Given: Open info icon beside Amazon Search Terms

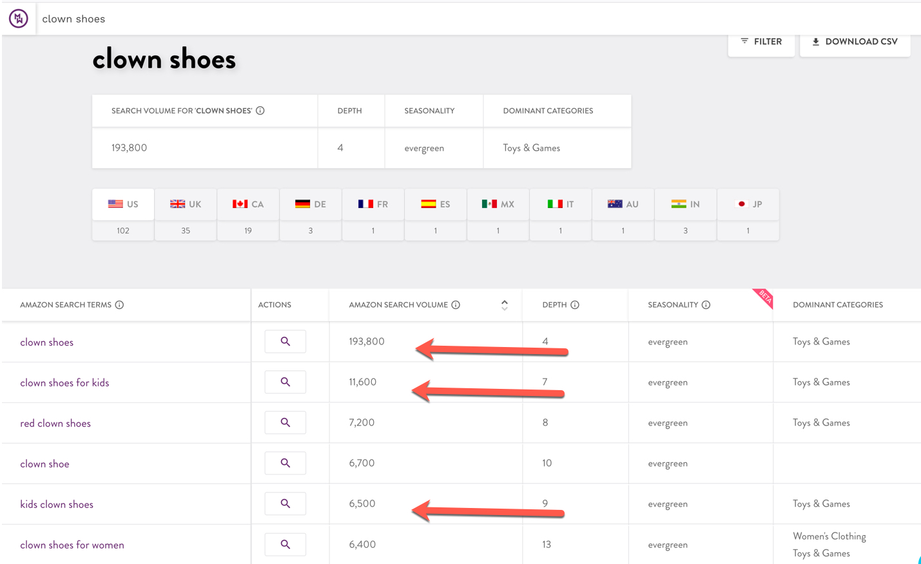Looking at the screenshot, I should (119, 305).
